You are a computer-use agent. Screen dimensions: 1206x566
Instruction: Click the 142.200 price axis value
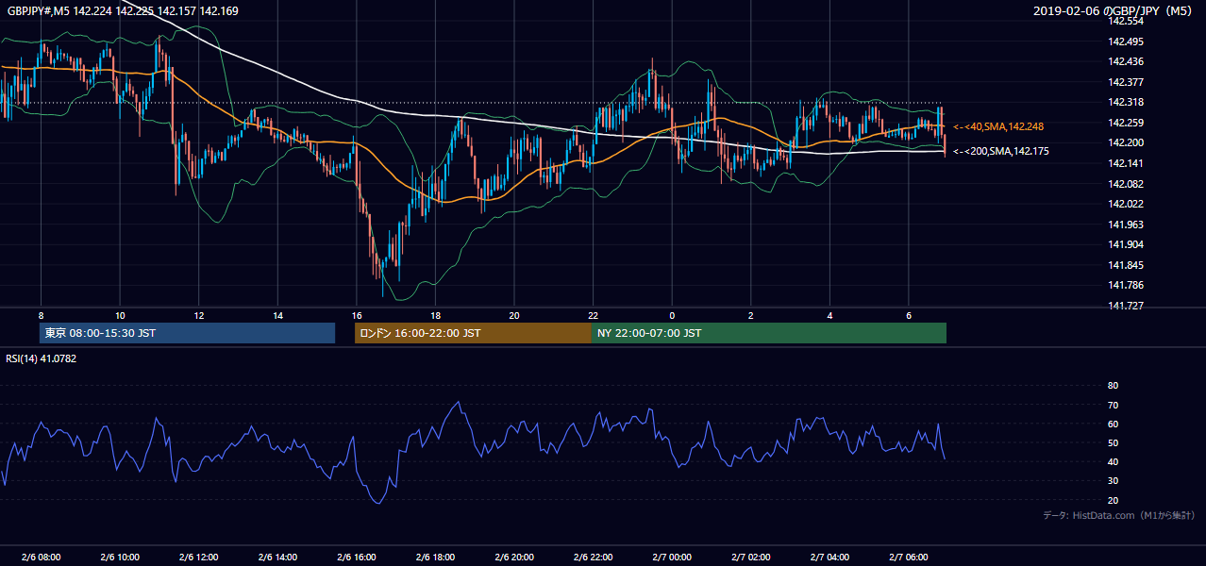coord(1125,142)
